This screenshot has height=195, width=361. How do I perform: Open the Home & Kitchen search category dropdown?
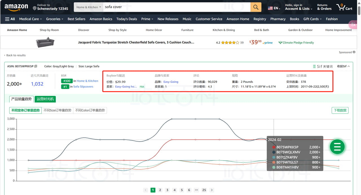(89, 7)
